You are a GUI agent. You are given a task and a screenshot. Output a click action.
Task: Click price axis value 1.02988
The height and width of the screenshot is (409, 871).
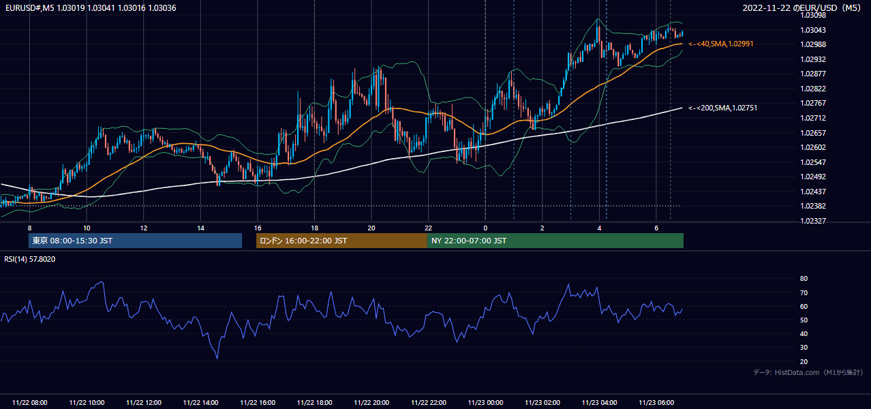tap(814, 44)
